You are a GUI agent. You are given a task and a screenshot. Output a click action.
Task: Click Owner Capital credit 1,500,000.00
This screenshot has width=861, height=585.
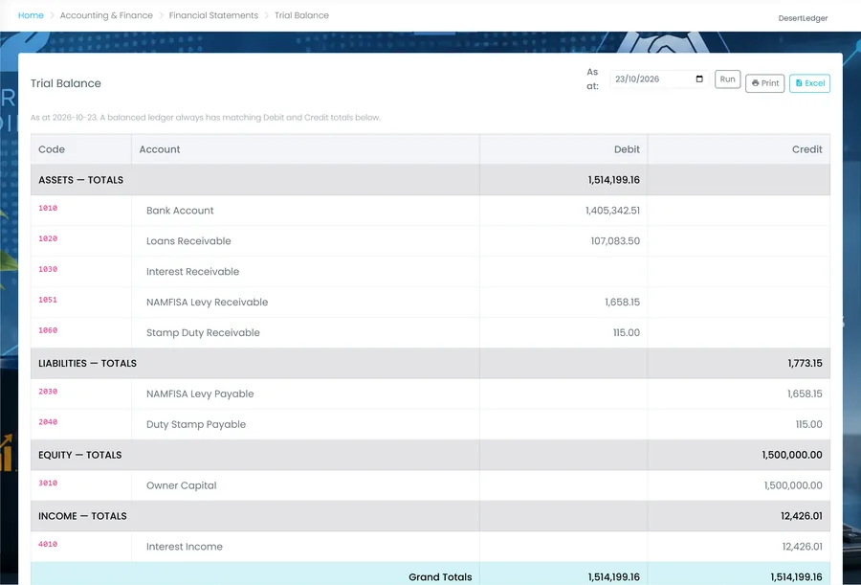[793, 485]
